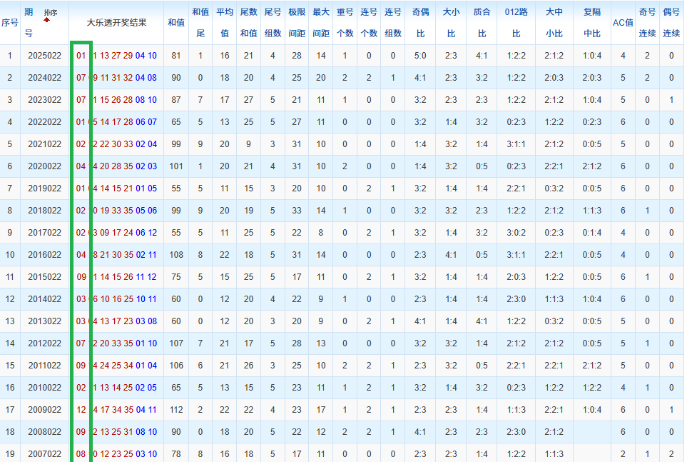Click 最大间距 value 17 in row 2009022
The height and width of the screenshot is (462, 687).
click(x=321, y=410)
